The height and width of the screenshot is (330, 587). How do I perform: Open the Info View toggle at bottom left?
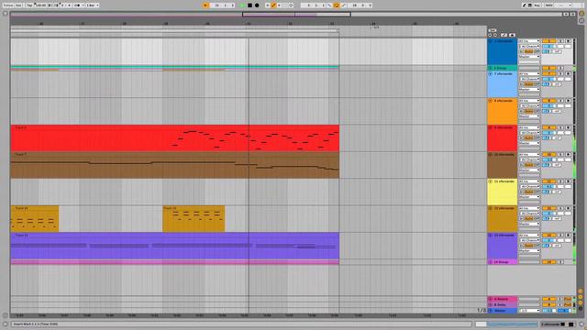tap(6, 324)
